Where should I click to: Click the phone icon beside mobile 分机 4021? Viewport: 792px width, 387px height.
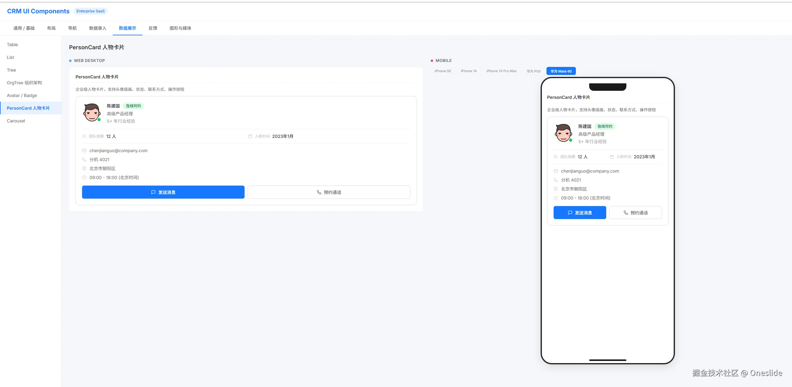pyautogui.click(x=556, y=180)
